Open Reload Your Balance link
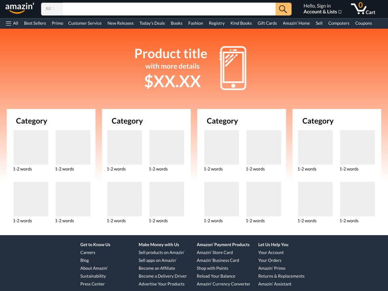Viewport: 388px width, 291px height. pos(216,276)
